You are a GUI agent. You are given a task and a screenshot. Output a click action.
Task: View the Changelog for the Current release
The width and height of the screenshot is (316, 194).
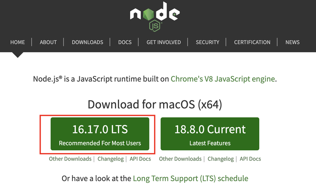221,159
